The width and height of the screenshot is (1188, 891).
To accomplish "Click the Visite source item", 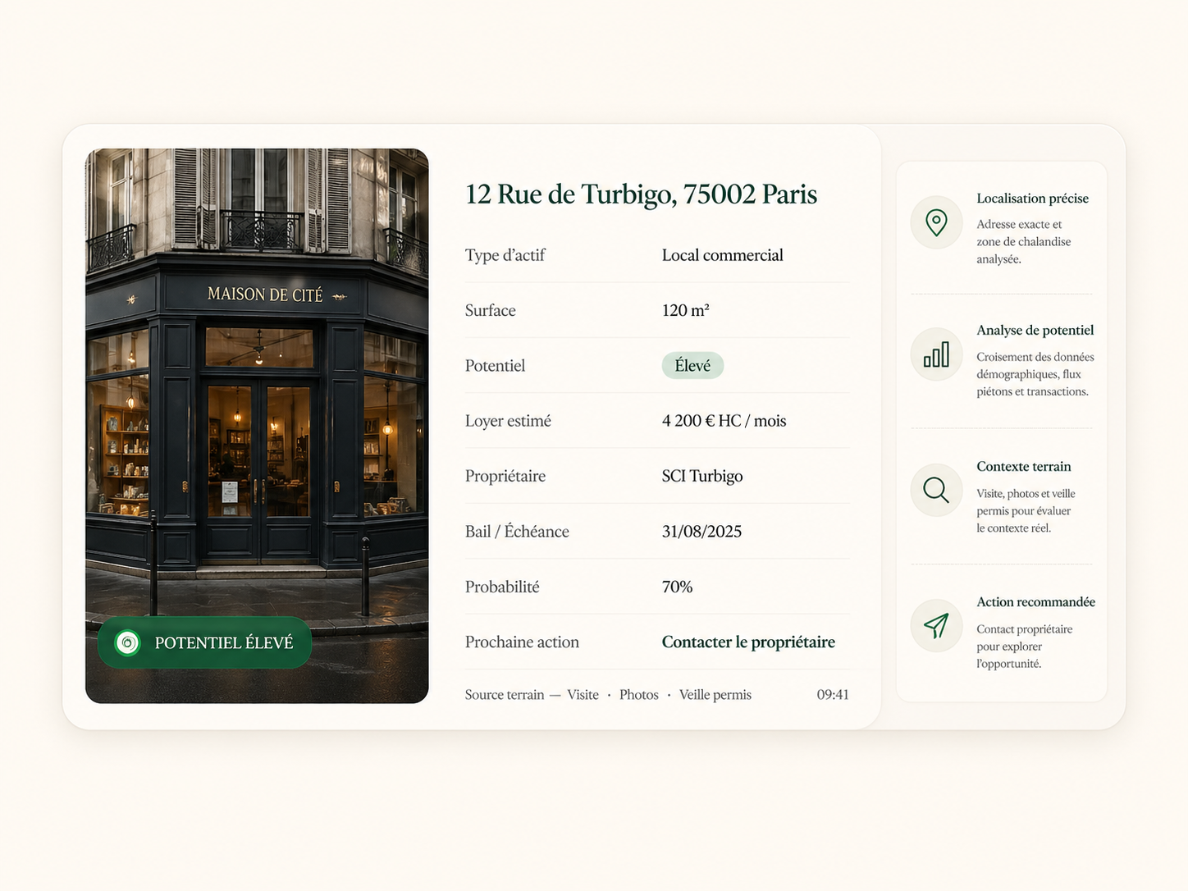I will pyautogui.click(x=583, y=695).
